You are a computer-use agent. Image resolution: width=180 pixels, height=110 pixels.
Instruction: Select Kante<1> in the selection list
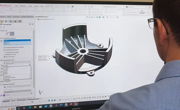tap(17, 40)
